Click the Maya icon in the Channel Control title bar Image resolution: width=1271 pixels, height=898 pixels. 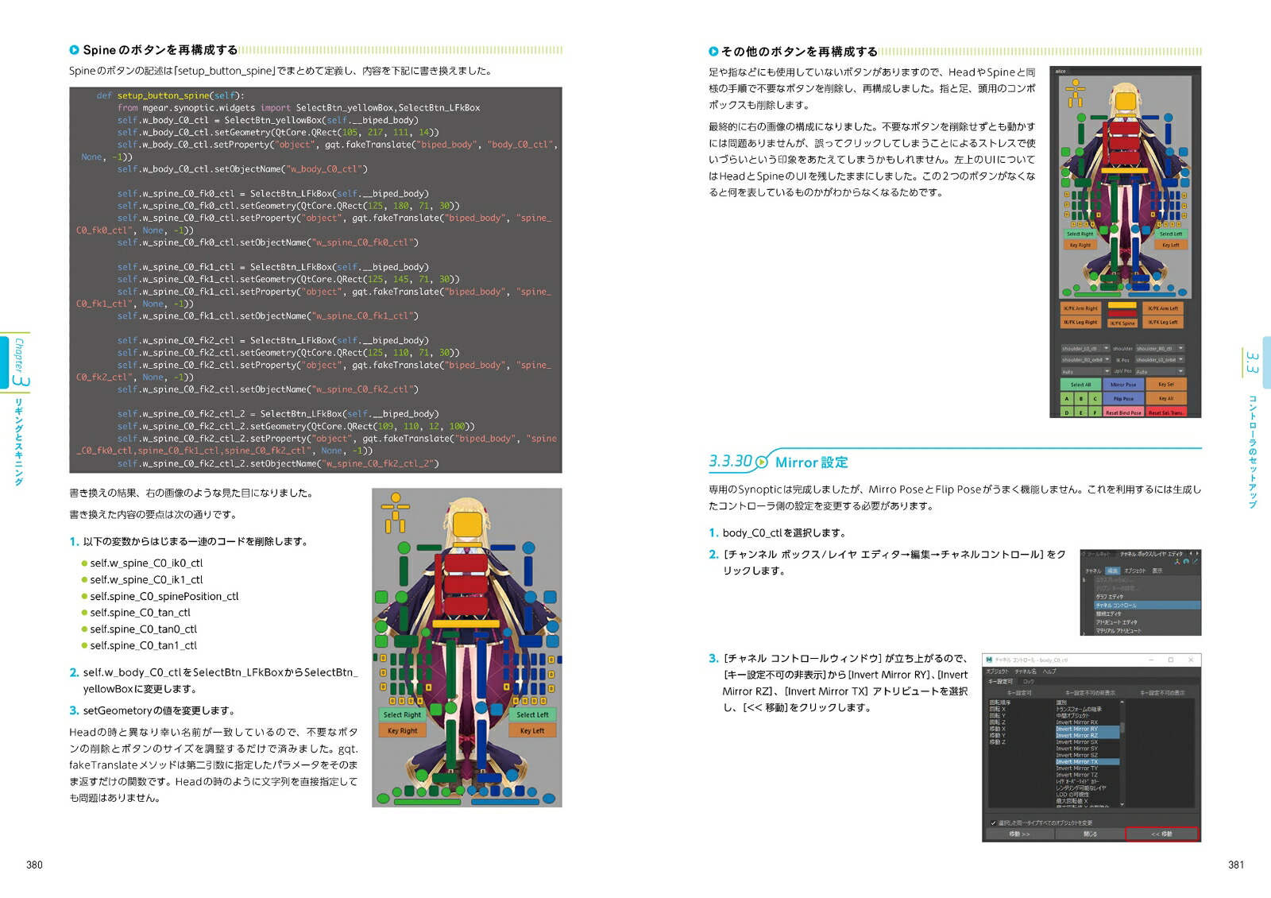(x=989, y=660)
